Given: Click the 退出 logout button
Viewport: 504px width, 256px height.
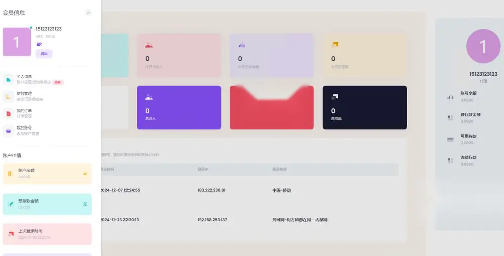Looking at the screenshot, I should click(x=44, y=53).
